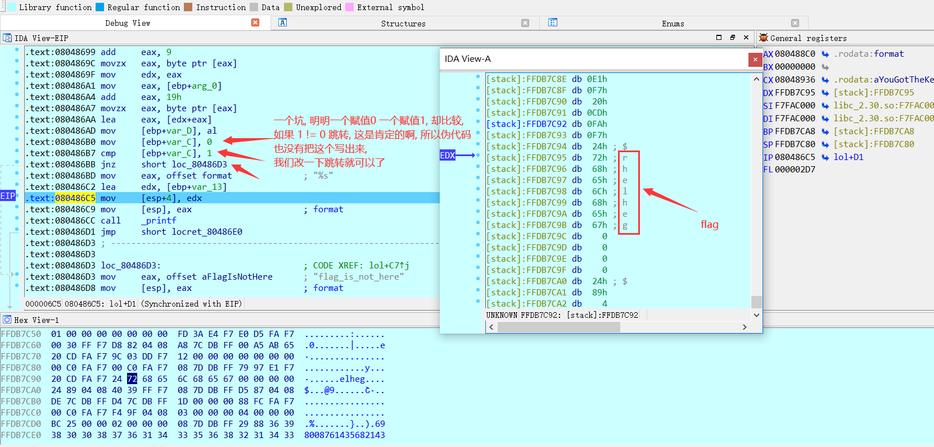Toggle breakpoint dot at [stack]:FFDB7CA0

[478, 279]
